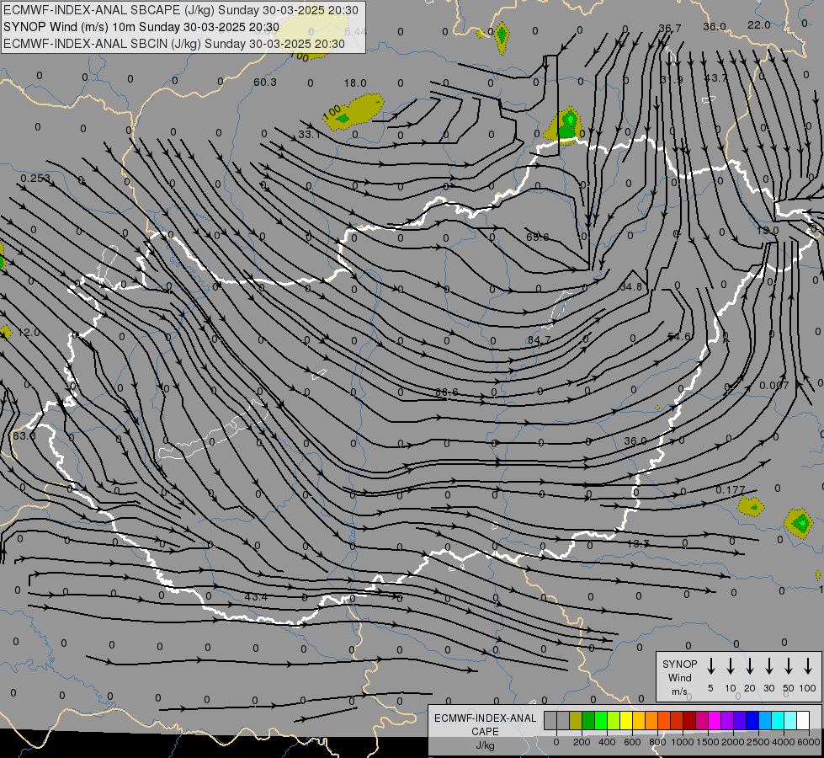The width and height of the screenshot is (824, 758).
Task: Click the 600 tick label in CAPE legend
Action: 632,742
